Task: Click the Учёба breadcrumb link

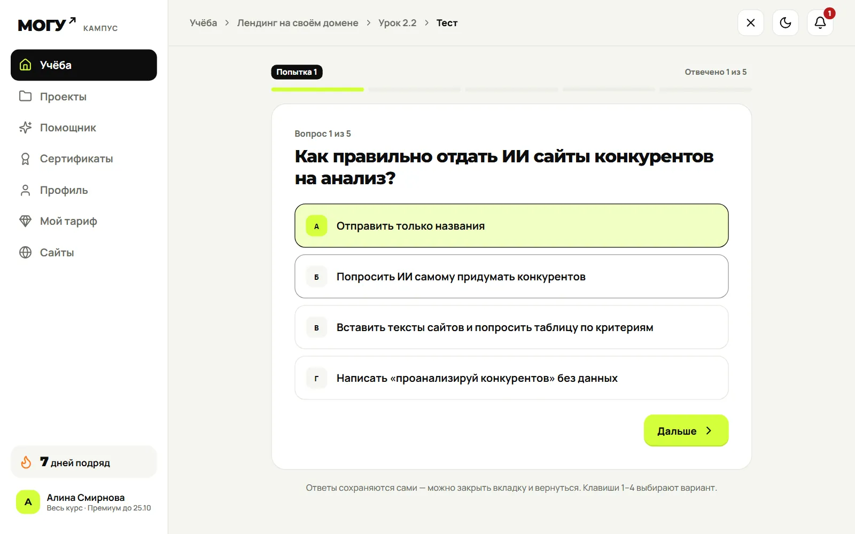Action: (203, 23)
